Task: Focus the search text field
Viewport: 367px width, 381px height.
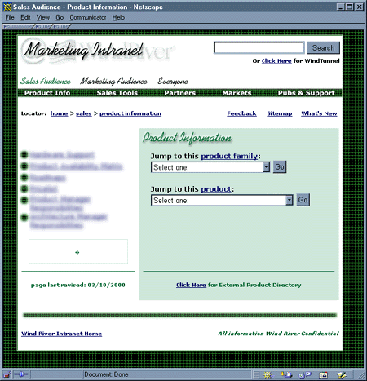Action: (259, 48)
